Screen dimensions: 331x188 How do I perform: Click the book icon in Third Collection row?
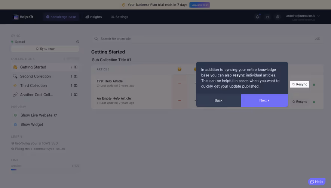pyautogui.click(x=76, y=85)
